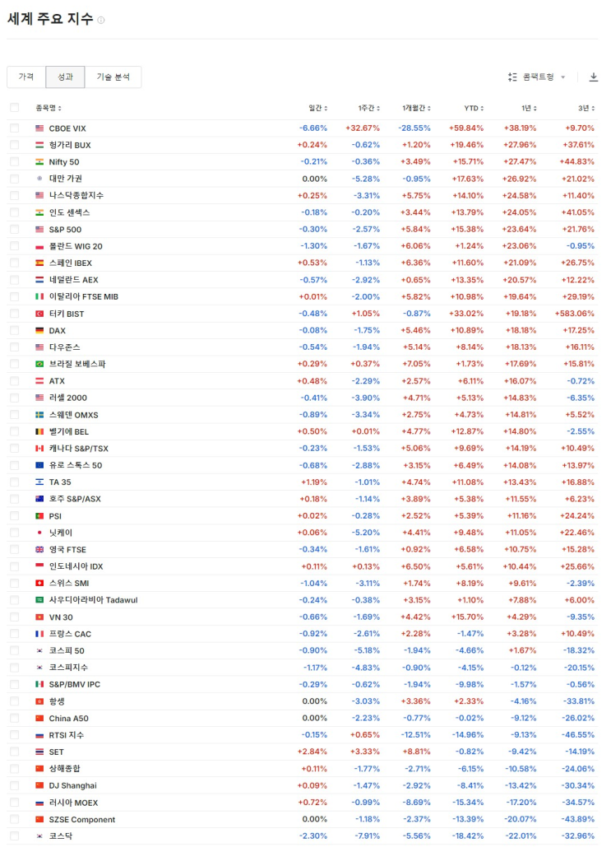Select the checkbox next to 코스닥
The image size is (611, 852).
click(x=14, y=836)
